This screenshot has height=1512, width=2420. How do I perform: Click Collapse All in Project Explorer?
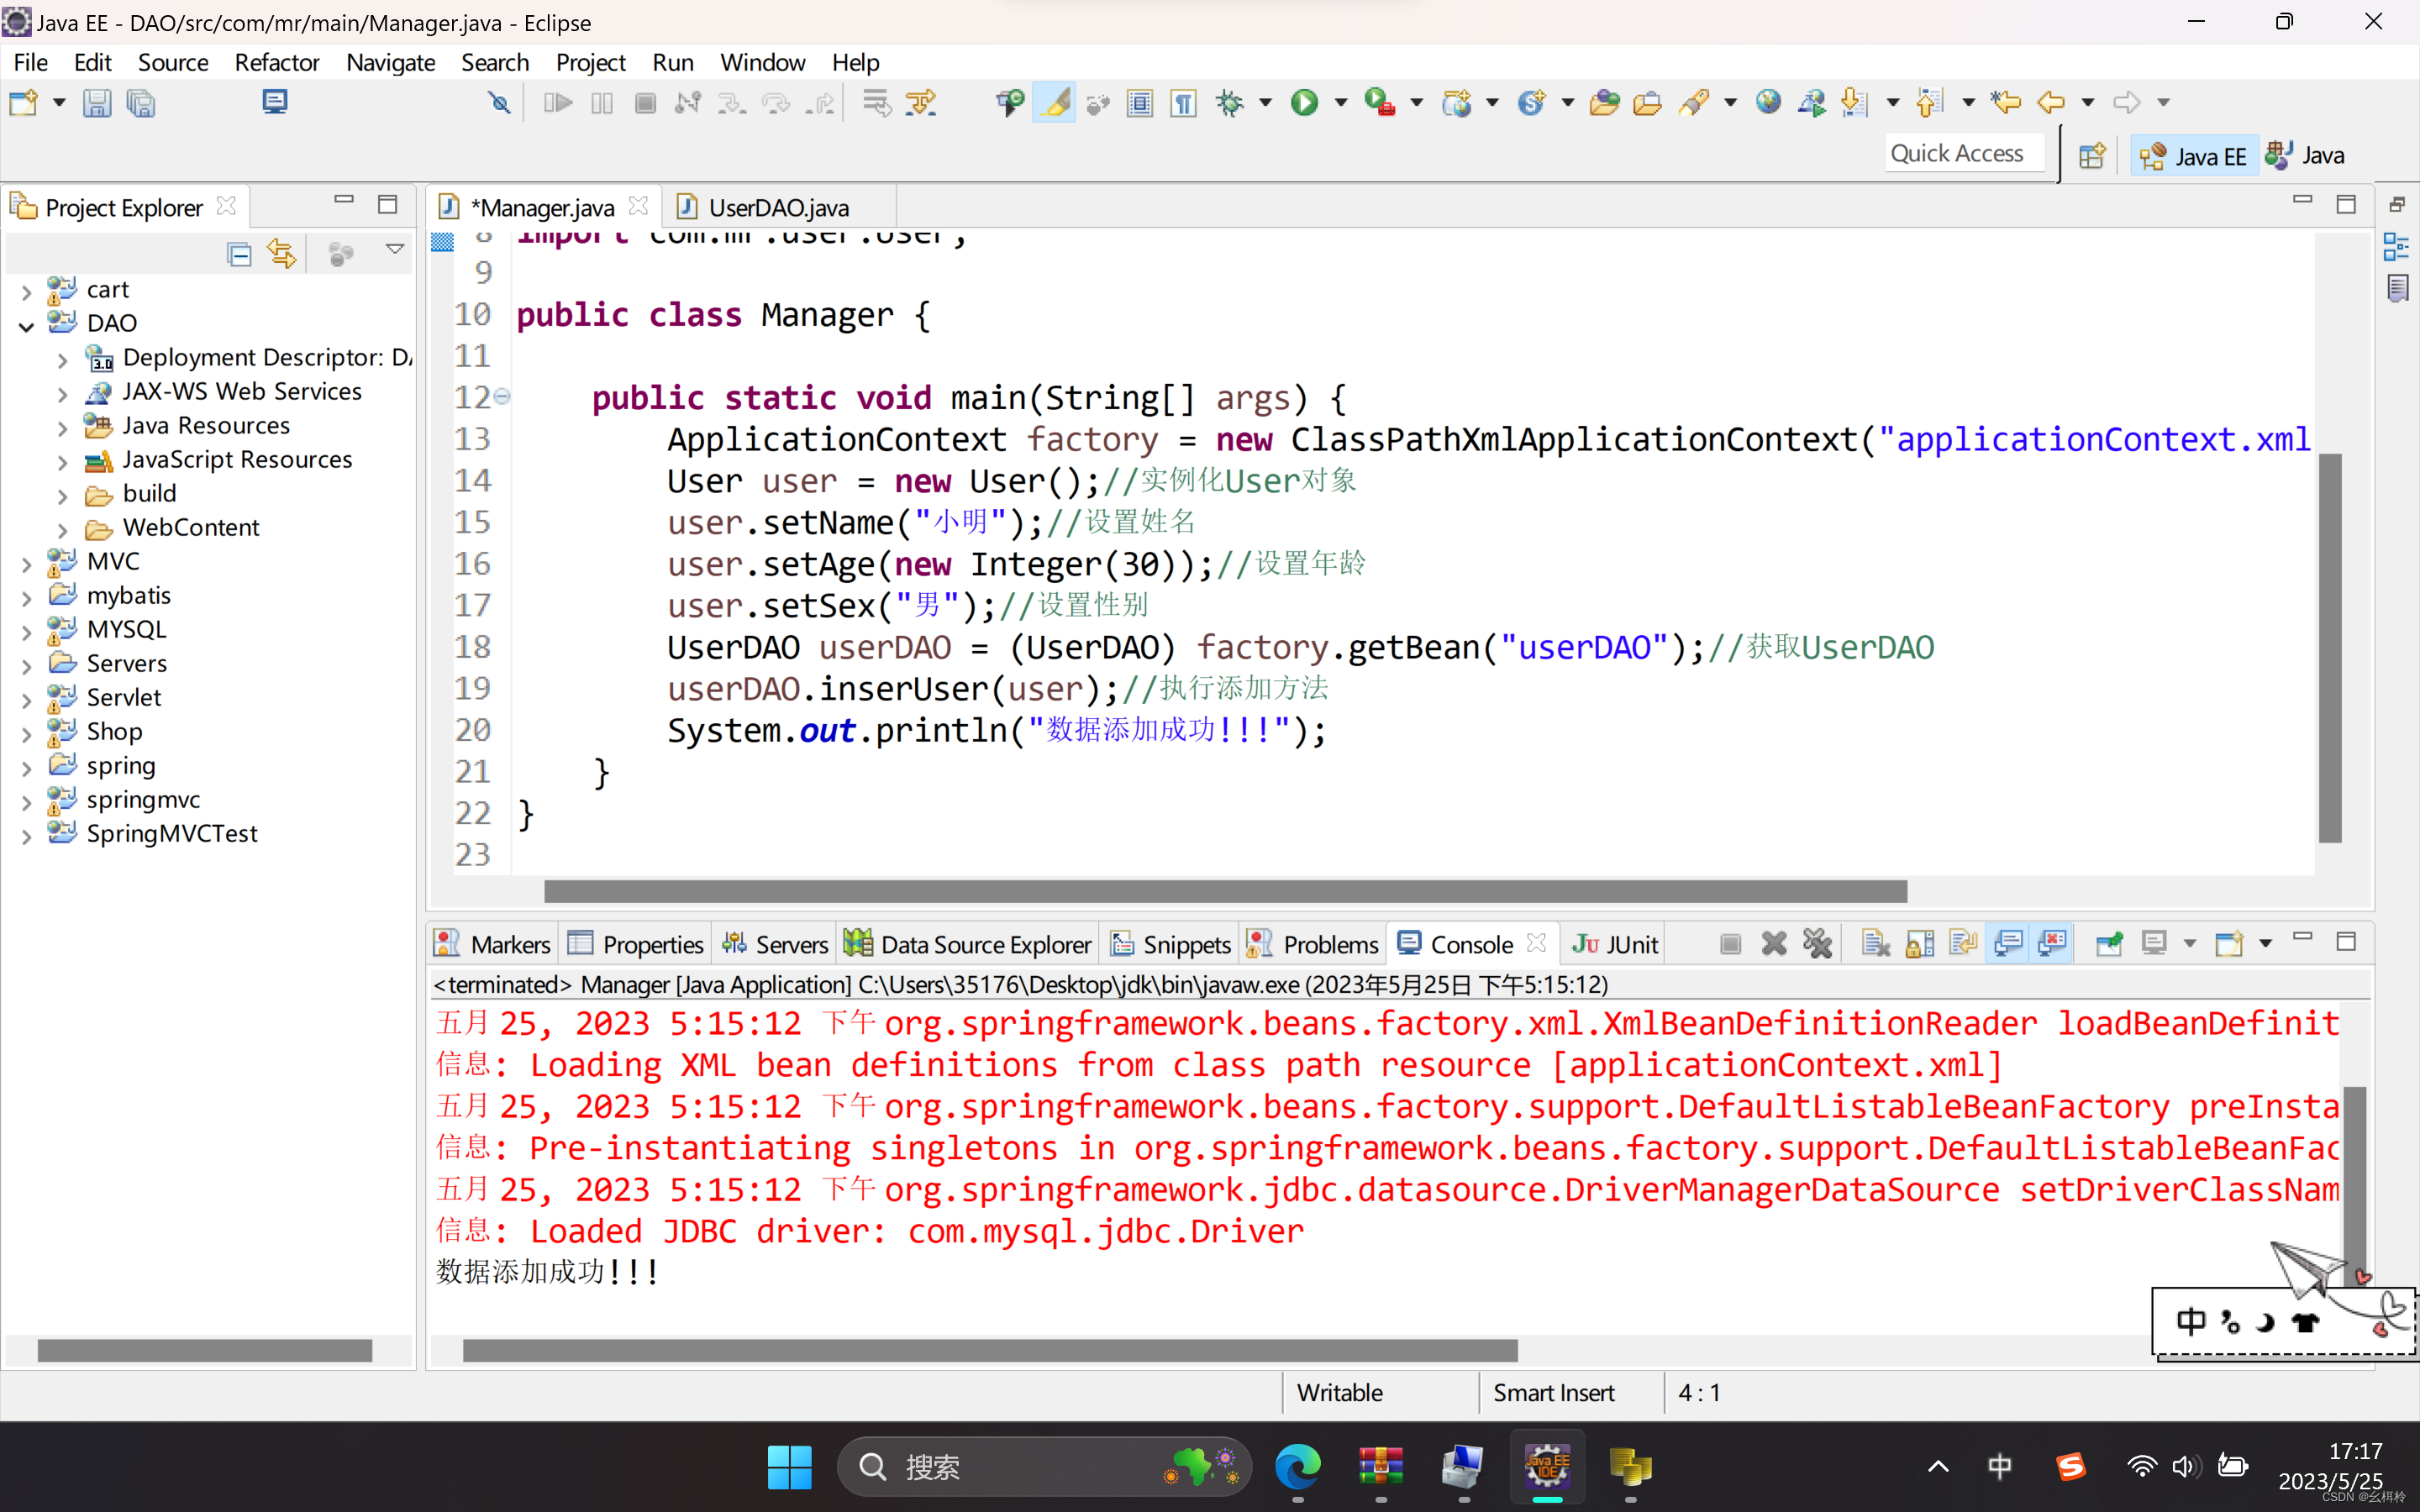tap(239, 254)
